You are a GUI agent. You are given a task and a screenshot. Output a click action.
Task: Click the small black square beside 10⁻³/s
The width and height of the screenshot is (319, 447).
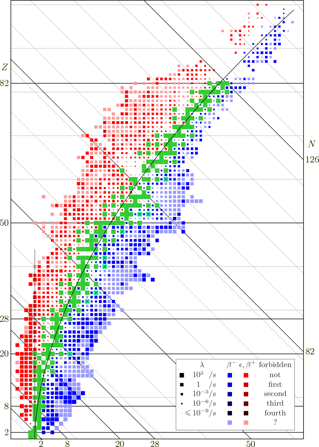click(181, 394)
